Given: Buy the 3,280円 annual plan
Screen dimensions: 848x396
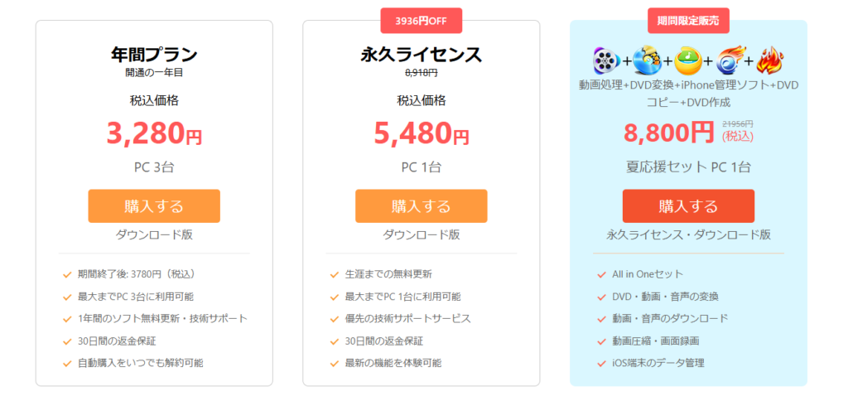Looking at the screenshot, I should pos(154,206).
